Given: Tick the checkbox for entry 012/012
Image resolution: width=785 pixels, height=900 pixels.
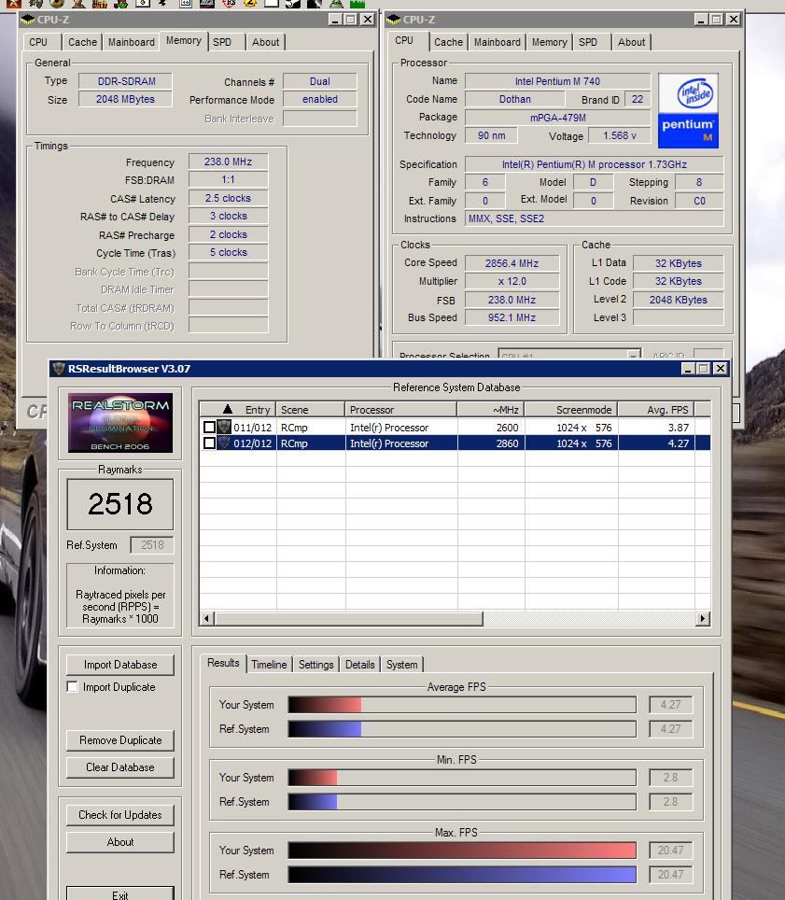Looking at the screenshot, I should [x=209, y=443].
